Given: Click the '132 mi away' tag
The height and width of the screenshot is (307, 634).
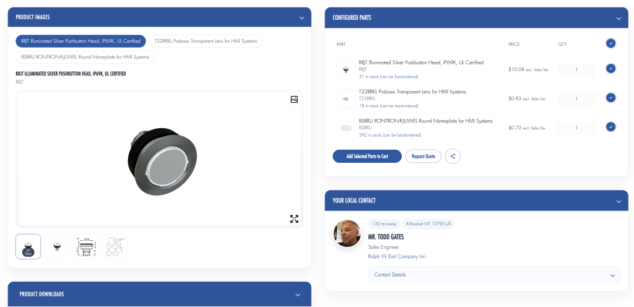Looking at the screenshot, I should point(384,224).
